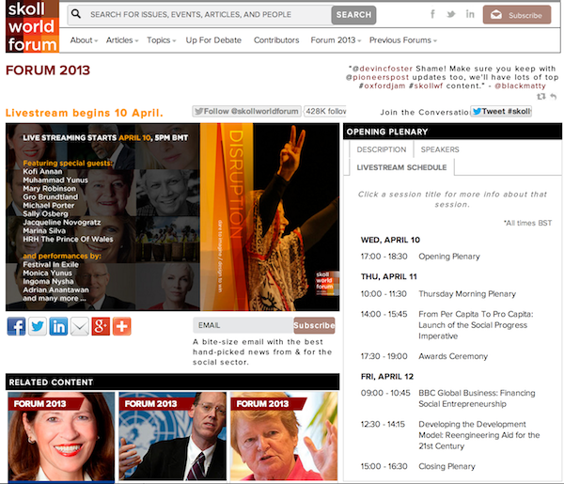
Task: Share via the LinkedIn icon
Action: [x=58, y=327]
